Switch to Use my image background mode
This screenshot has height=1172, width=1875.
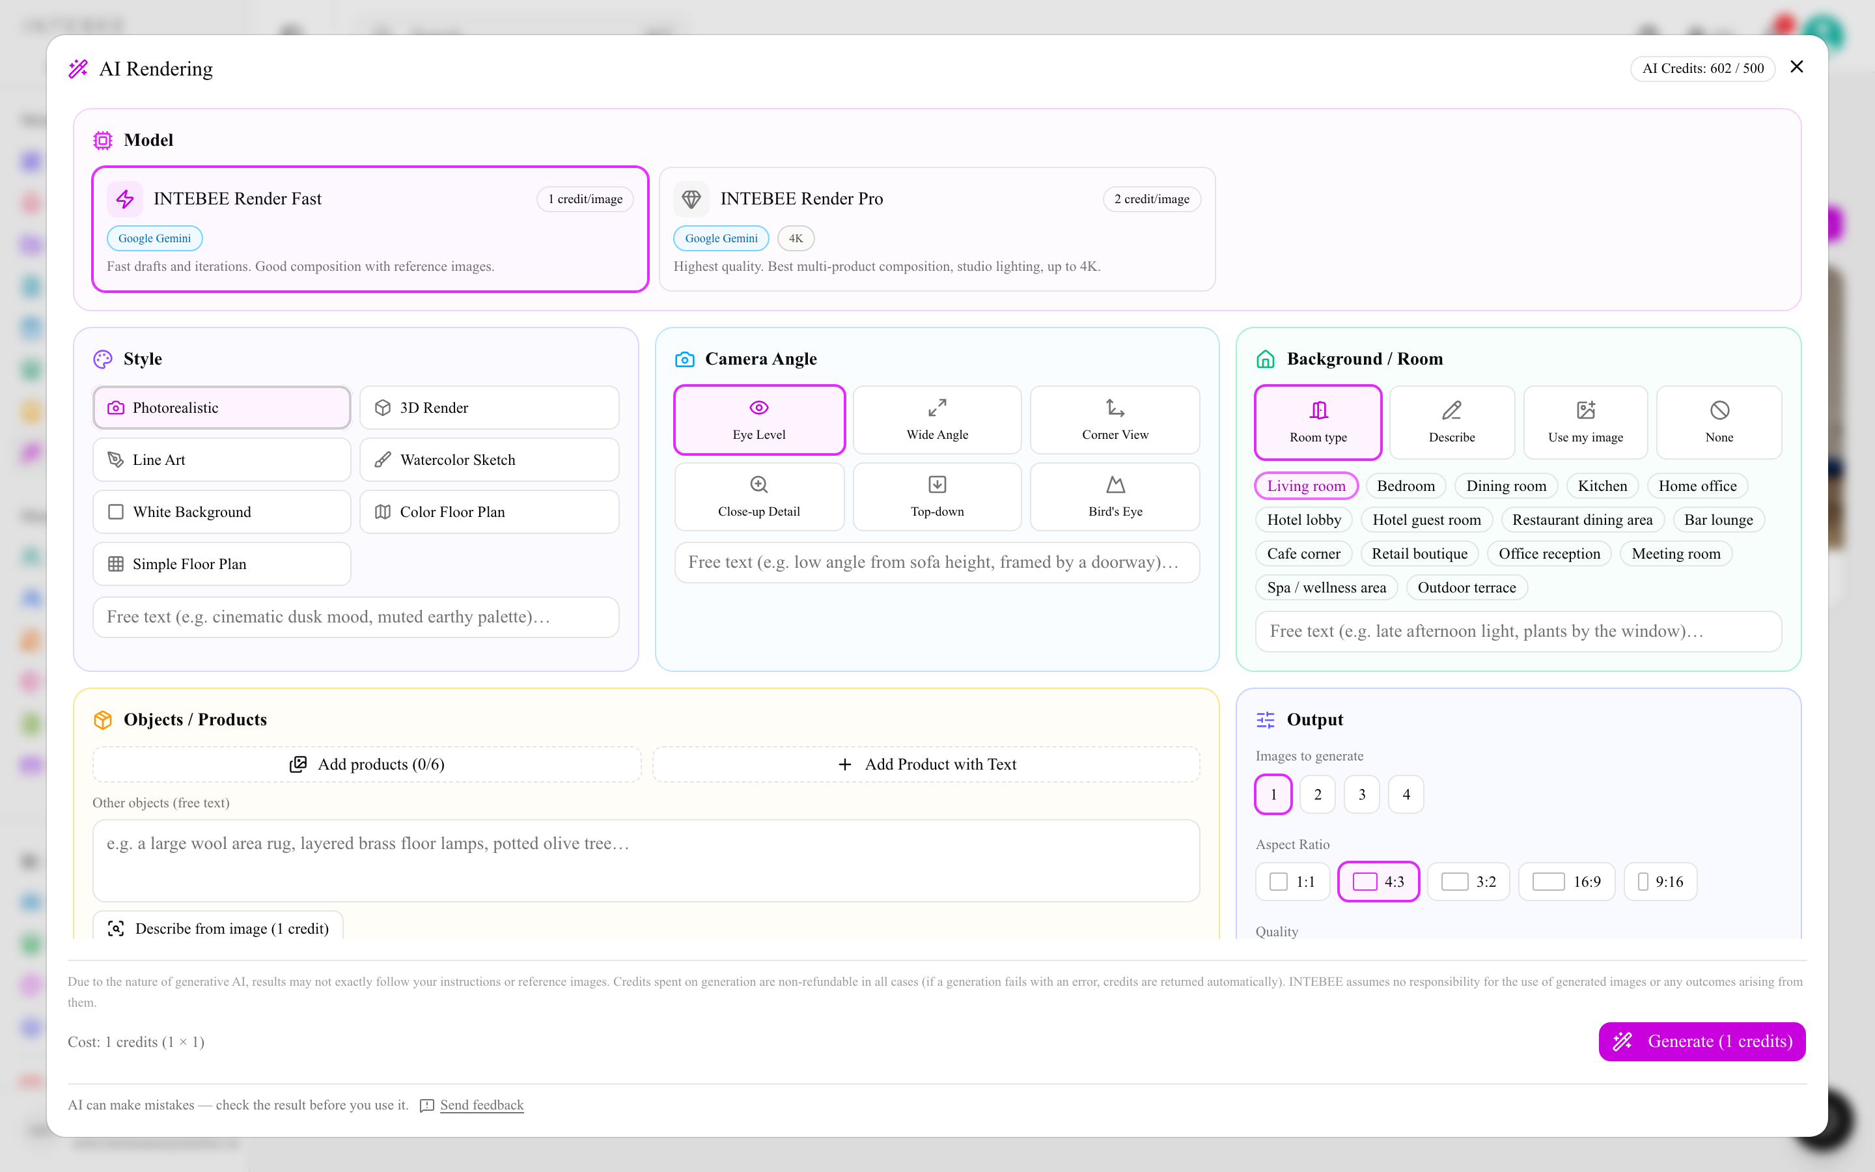[x=1585, y=423]
